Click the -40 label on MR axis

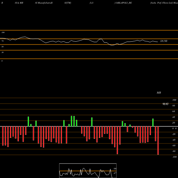174,140
